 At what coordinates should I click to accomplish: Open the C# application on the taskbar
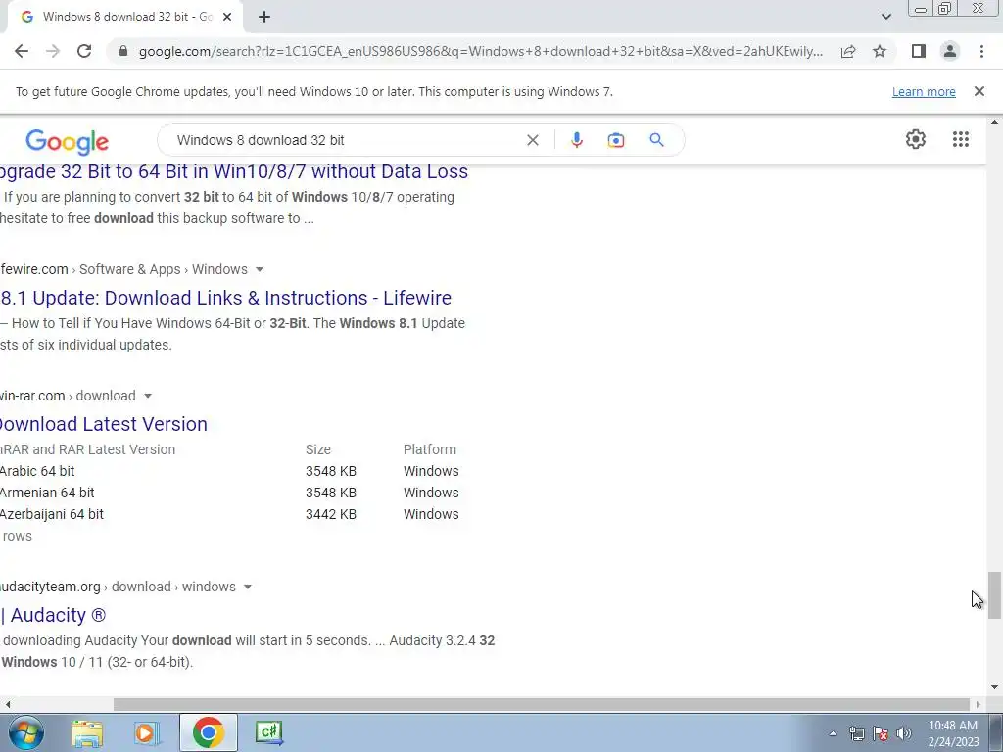coord(268,732)
